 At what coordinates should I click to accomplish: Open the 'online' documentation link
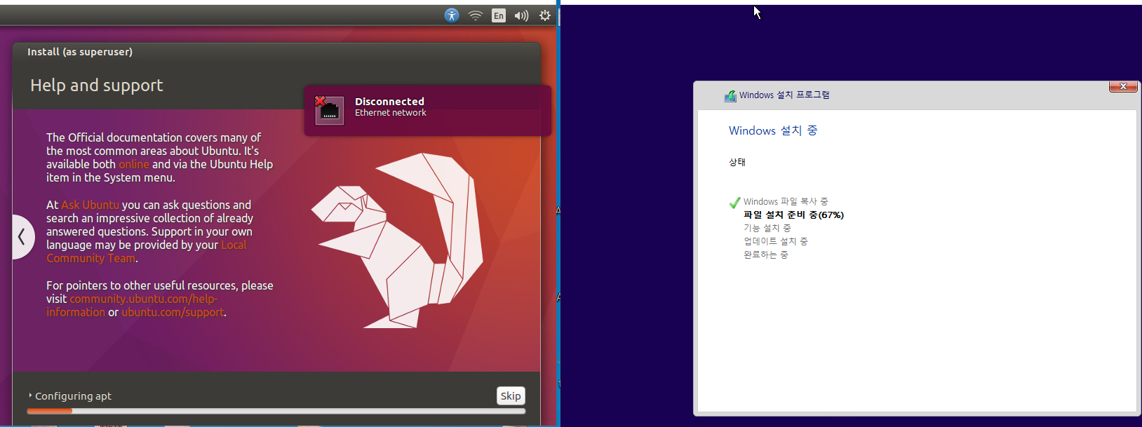tap(134, 164)
